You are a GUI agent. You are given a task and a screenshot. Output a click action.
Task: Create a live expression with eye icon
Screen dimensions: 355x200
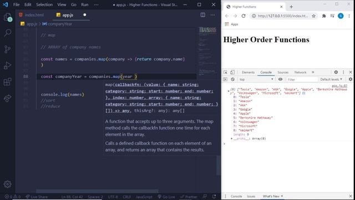point(280,79)
